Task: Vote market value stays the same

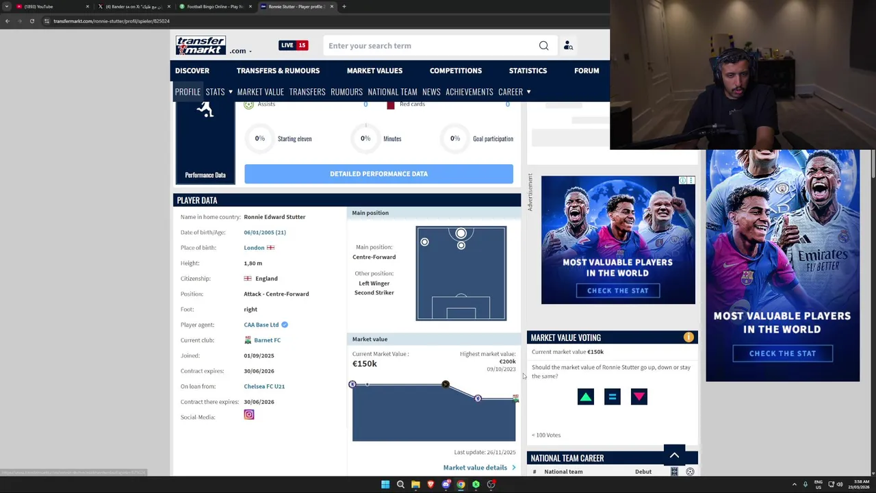Action: [x=612, y=396]
